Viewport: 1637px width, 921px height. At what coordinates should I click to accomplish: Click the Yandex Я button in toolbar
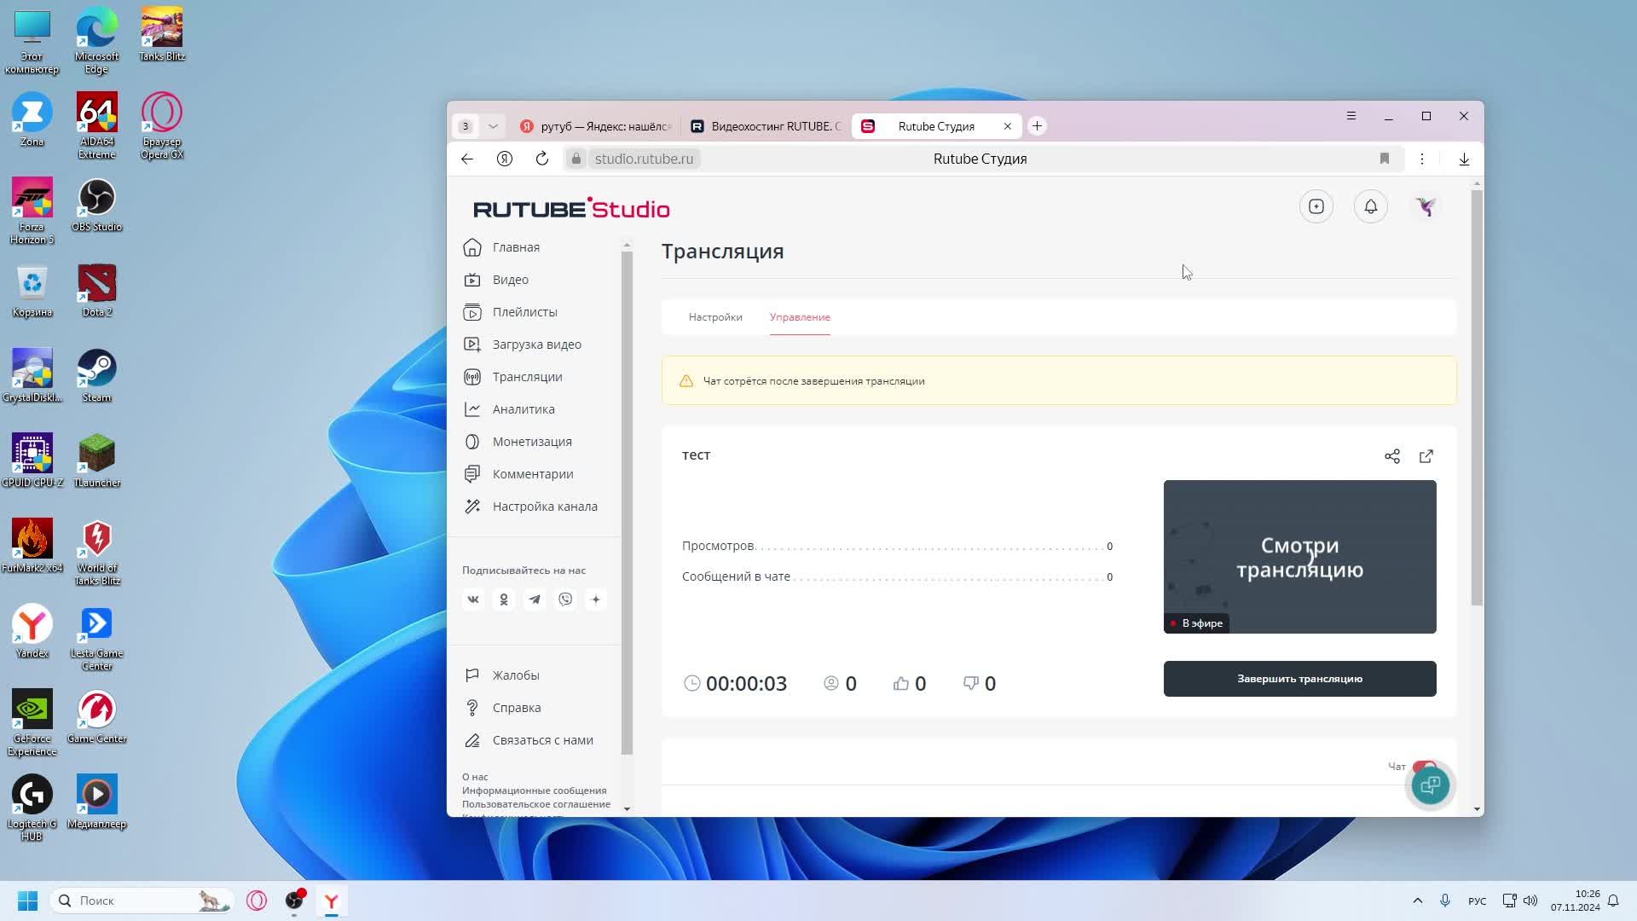coord(505,159)
